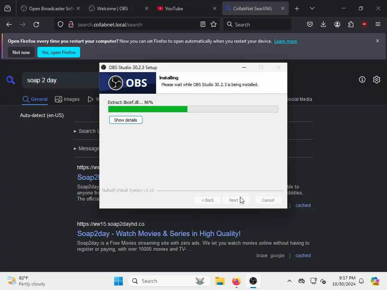Click the muted volume tray icon
Image resolution: width=387 pixels, height=290 pixels.
[x=323, y=281]
